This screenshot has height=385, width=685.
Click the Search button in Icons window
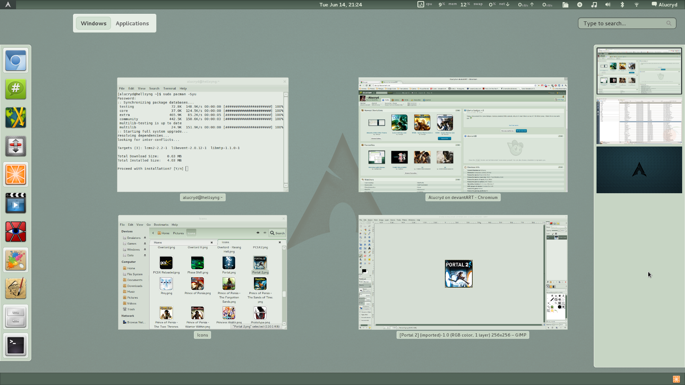277,233
